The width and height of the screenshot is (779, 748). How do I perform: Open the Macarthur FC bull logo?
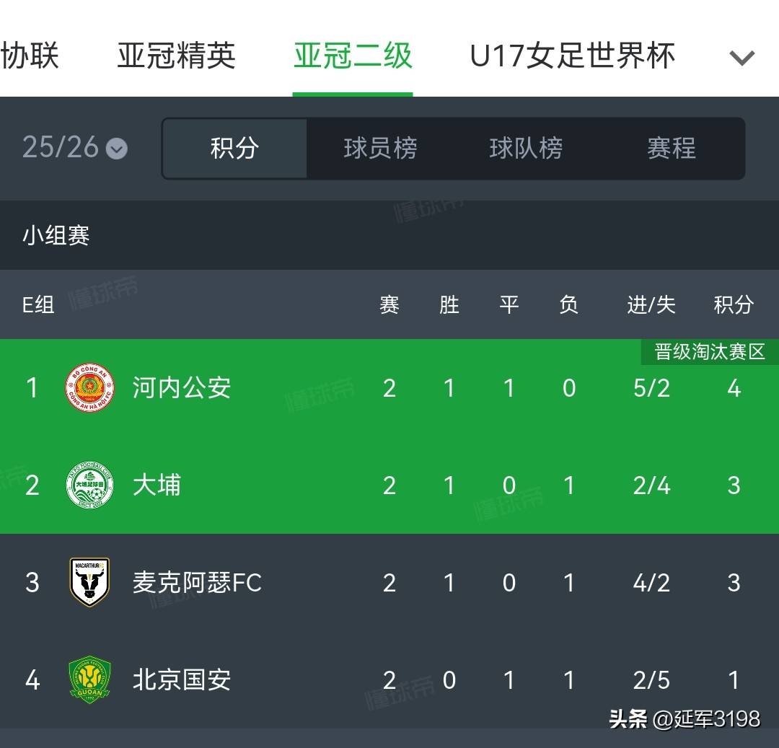[90, 582]
